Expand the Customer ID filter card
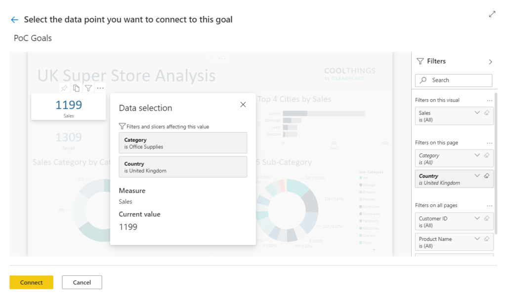506x299 pixels. tap(477, 218)
